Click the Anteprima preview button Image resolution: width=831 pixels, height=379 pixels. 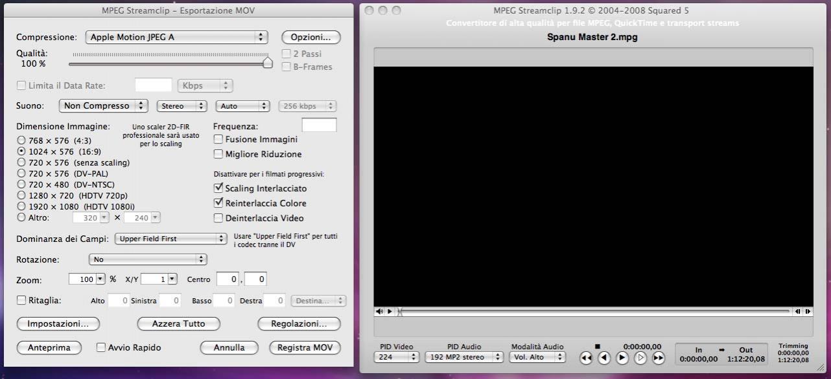pyautogui.click(x=49, y=347)
